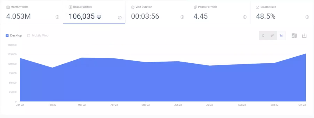Click info icon in Unique Visitors card
Image resolution: width=314 pixels, height=118 pixels.
[119, 18]
